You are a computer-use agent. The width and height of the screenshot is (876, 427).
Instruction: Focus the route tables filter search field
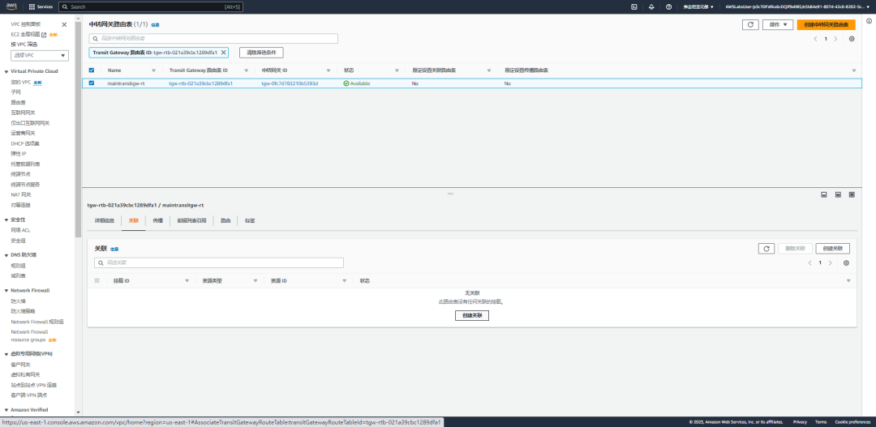click(213, 39)
